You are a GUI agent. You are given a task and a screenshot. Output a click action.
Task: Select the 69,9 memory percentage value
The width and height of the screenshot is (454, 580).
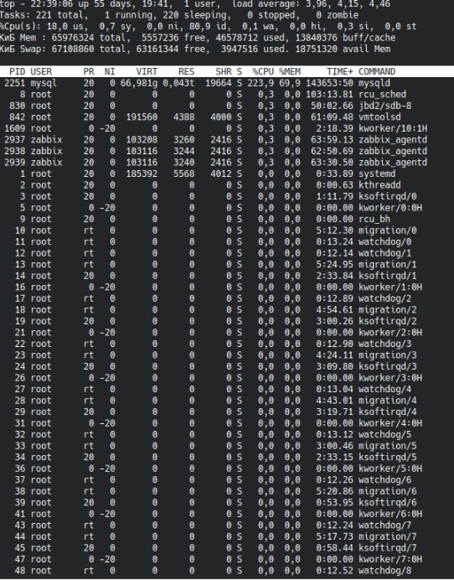pos(290,83)
